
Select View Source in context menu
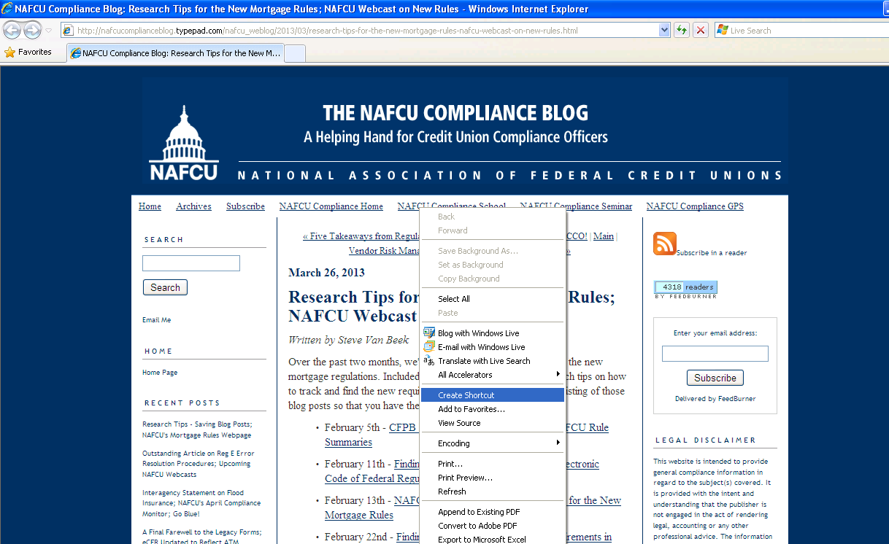tap(493, 423)
